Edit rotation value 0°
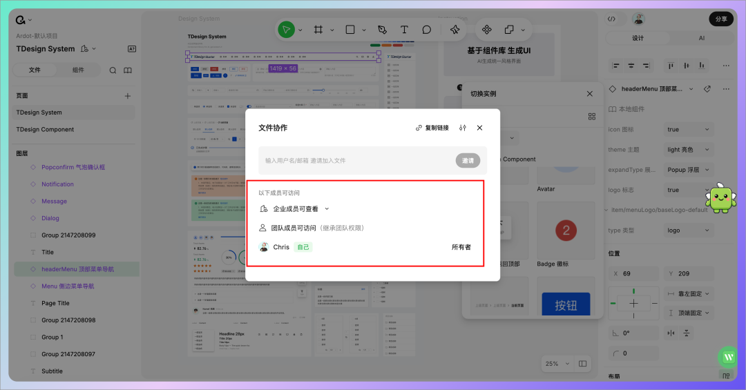Image resolution: width=746 pixels, height=390 pixels. pyautogui.click(x=633, y=333)
